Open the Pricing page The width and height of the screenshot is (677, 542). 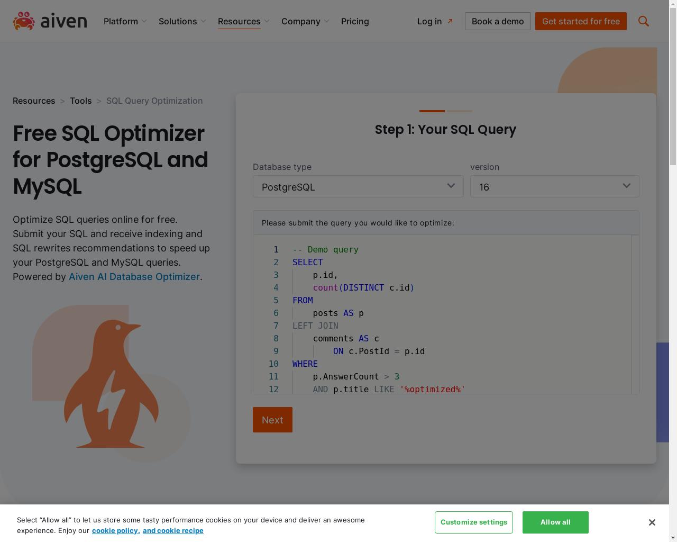355,21
